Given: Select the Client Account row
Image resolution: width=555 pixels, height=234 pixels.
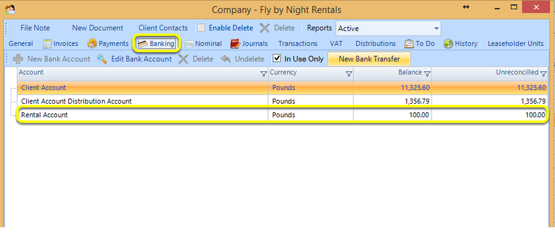Looking at the screenshot, I should [x=282, y=88].
